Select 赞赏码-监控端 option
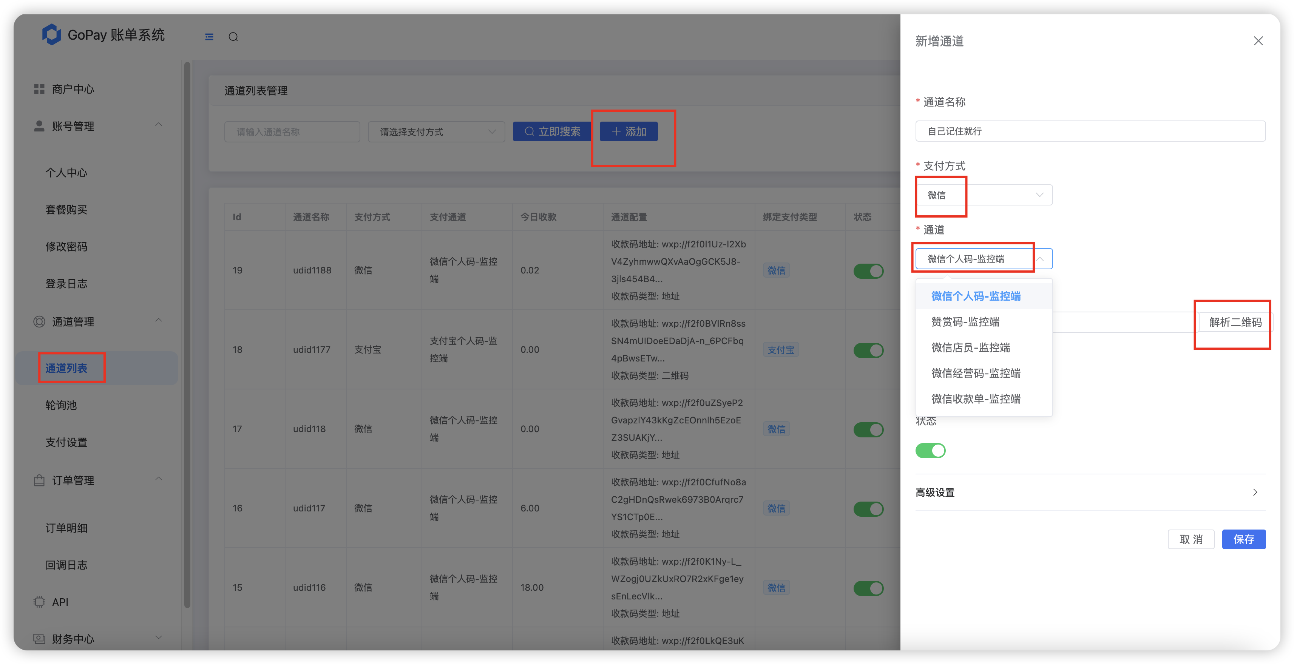The height and width of the screenshot is (664, 1294). 984,321
